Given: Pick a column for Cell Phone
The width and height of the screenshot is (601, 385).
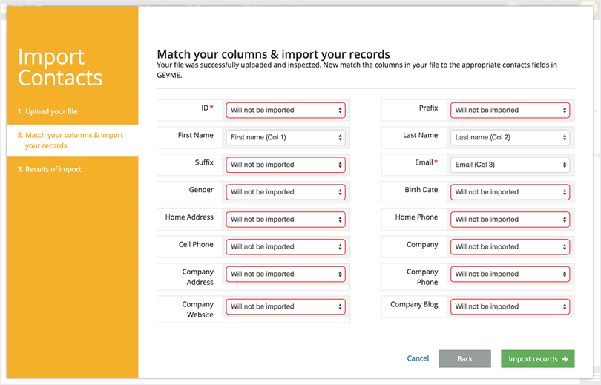Looking at the screenshot, I should pos(286,247).
